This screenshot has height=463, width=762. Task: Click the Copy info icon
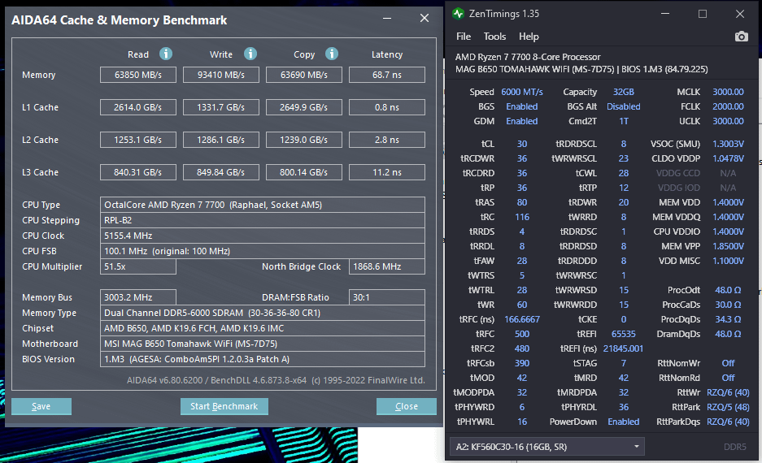click(x=332, y=54)
